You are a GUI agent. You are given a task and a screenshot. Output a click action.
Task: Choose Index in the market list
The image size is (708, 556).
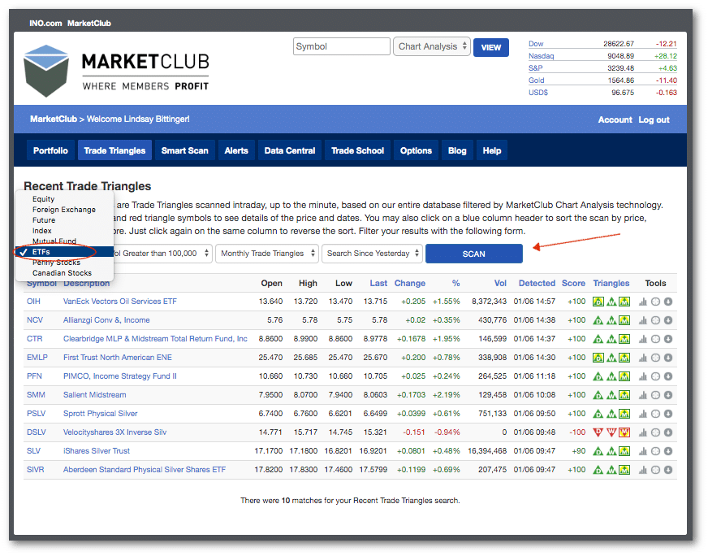click(42, 231)
